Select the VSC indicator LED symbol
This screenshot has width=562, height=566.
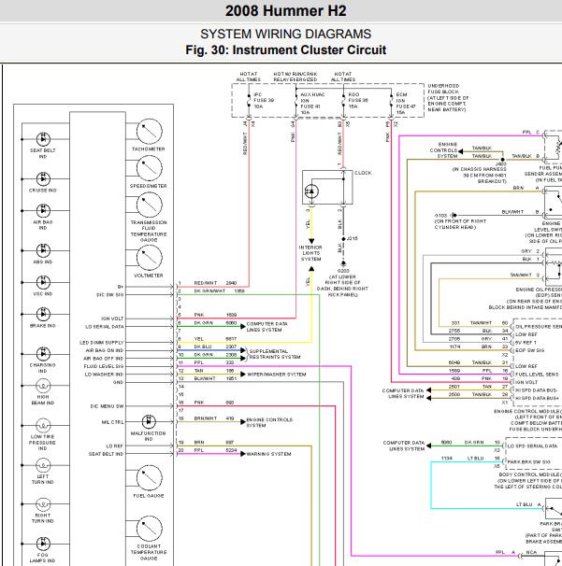pyautogui.click(x=43, y=282)
